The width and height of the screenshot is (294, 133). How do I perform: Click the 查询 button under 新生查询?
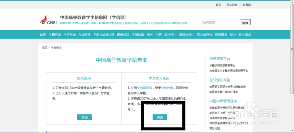(85, 117)
